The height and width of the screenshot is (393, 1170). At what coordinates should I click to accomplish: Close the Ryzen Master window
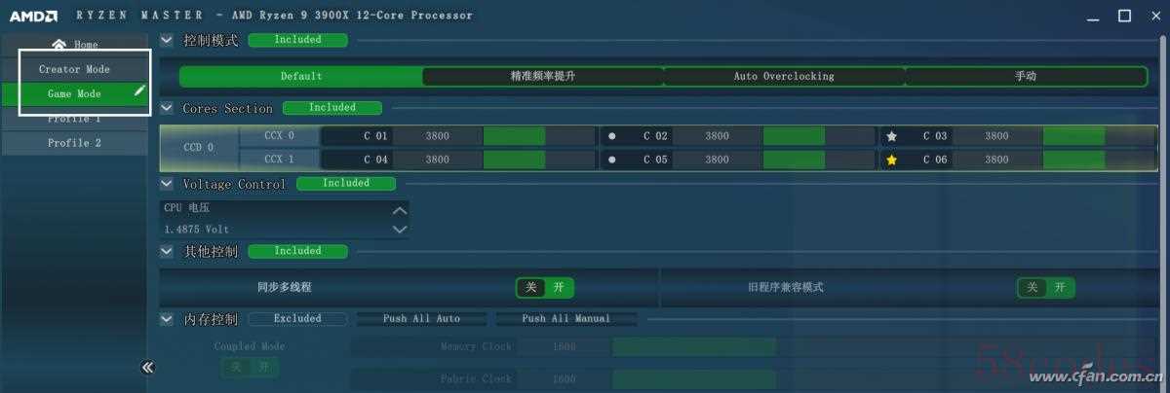coord(1154,16)
